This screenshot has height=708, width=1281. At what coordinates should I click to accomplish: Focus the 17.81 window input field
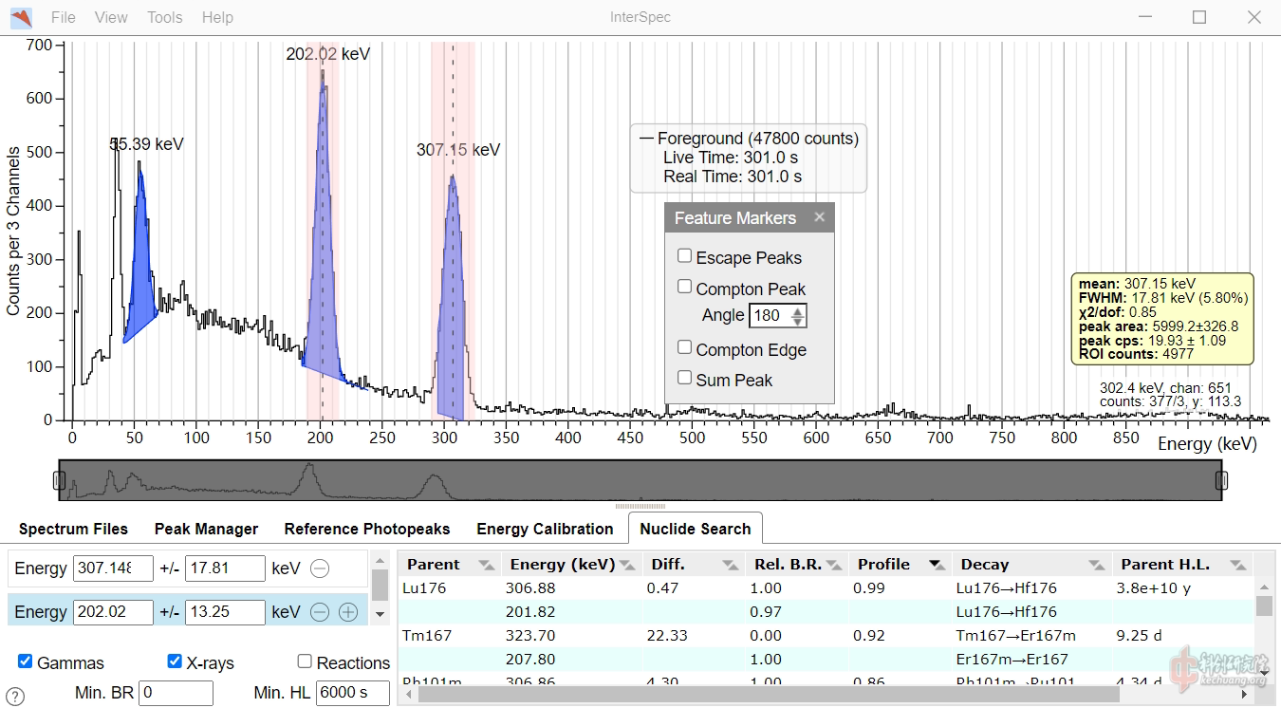[225, 568]
